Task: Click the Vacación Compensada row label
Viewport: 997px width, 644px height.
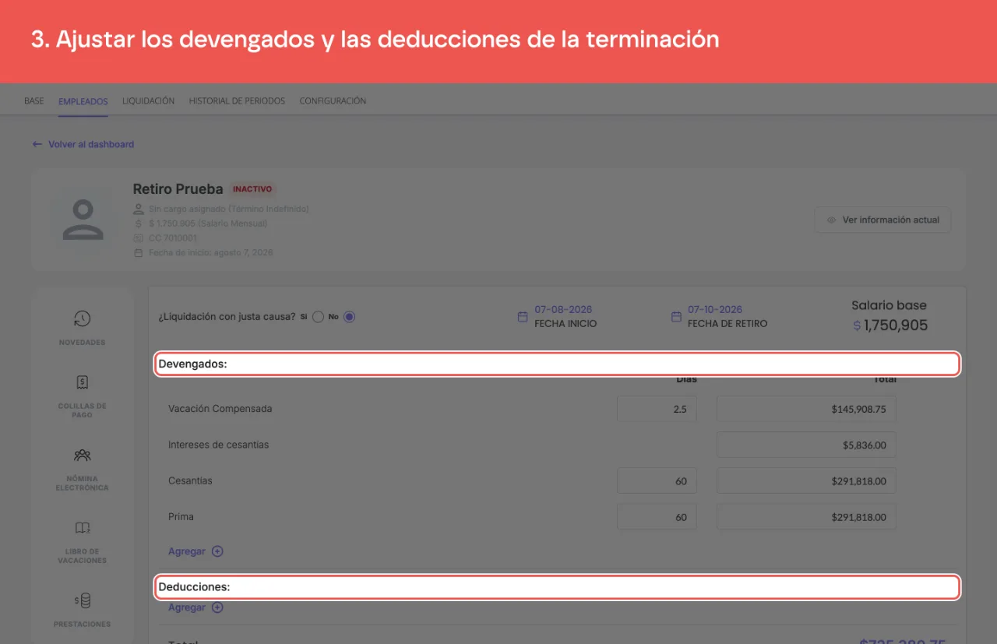Action: tap(220, 409)
